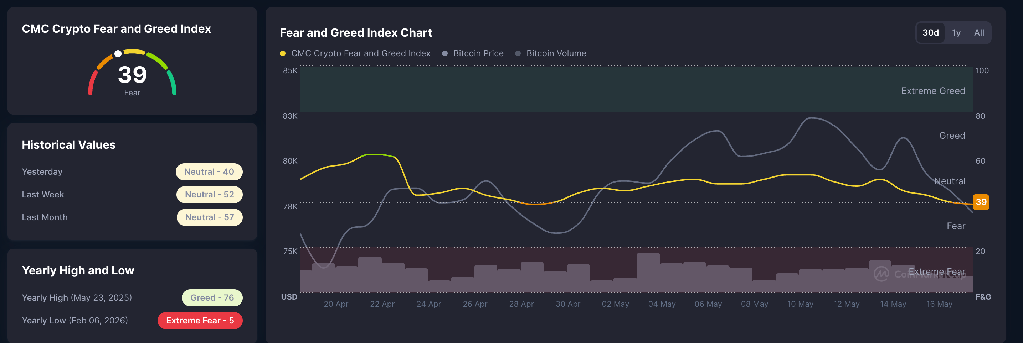
Task: Click the Fear and Greed Index Chart title
Action: (355, 32)
